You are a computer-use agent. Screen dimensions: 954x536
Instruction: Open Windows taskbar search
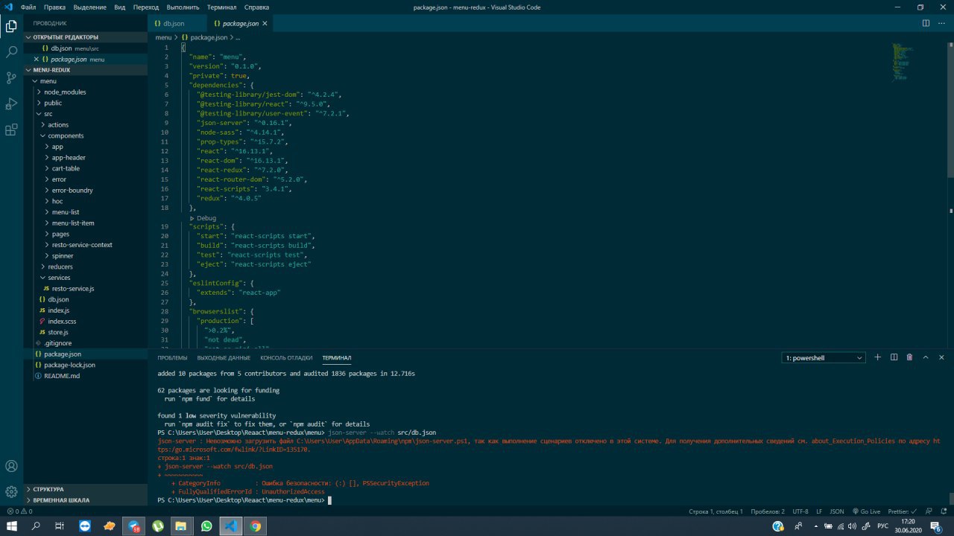[x=36, y=526]
